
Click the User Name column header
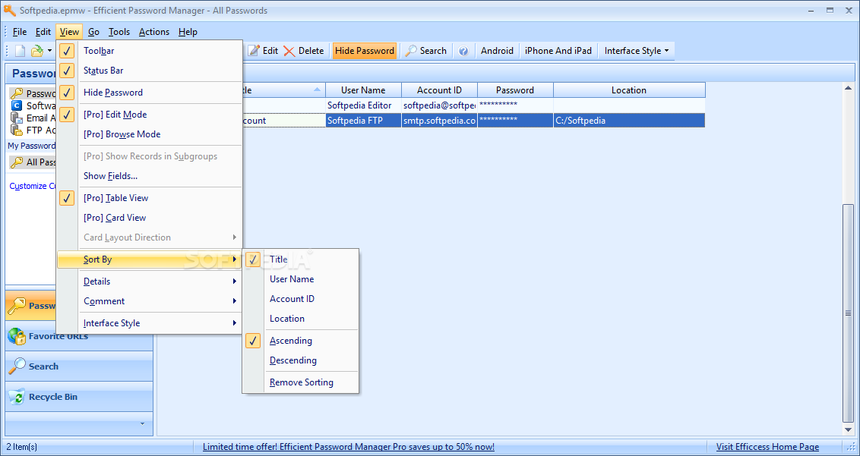pyautogui.click(x=363, y=90)
